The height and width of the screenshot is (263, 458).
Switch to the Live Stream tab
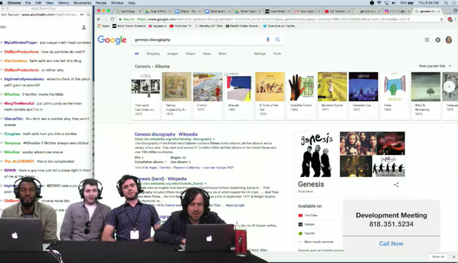point(277,12)
